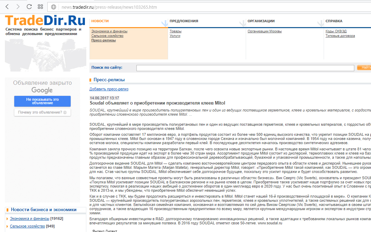Open the СПРАВКА menu tab
This screenshot has width=371, height=232.
click(334, 21)
